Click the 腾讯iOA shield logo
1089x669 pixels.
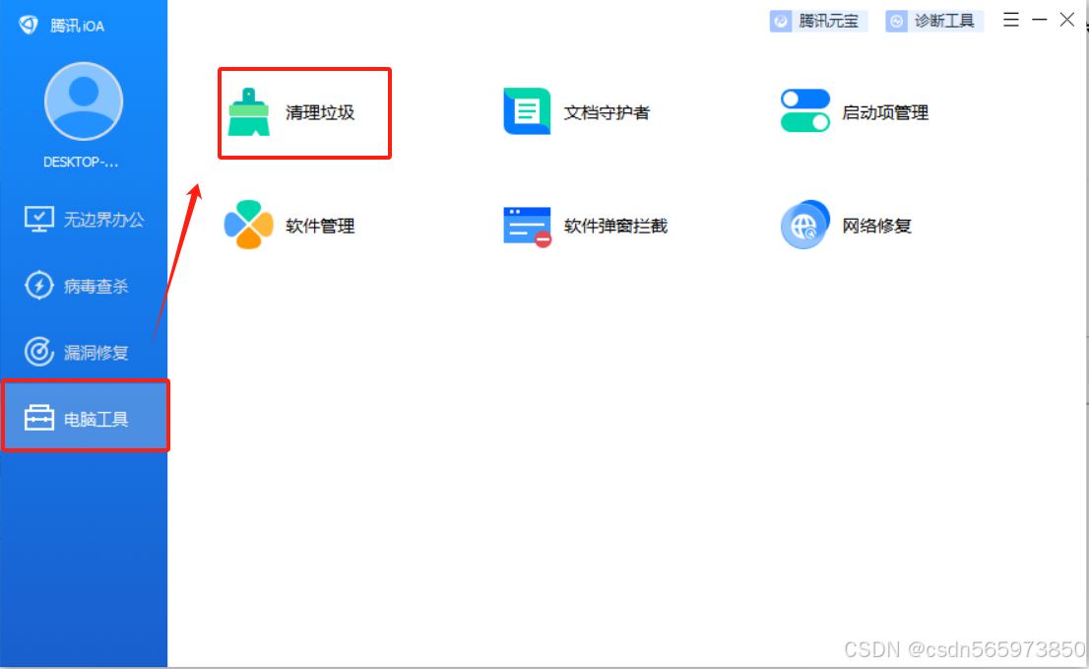coord(28,24)
